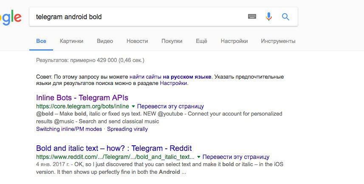
Task: Open the on-screen keyboard icon
Action: [252, 17]
